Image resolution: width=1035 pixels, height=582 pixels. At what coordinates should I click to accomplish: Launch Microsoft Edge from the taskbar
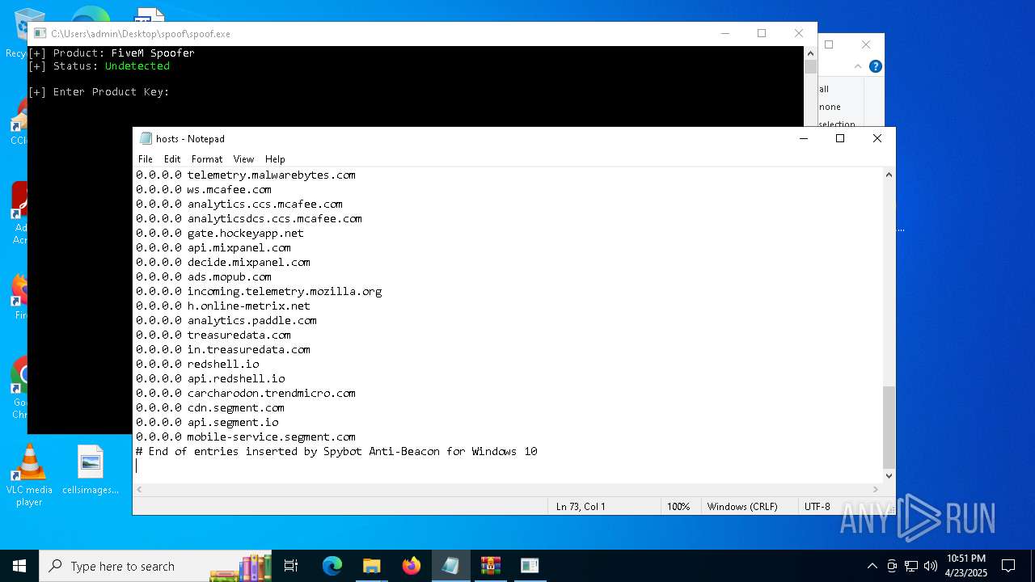(x=332, y=566)
